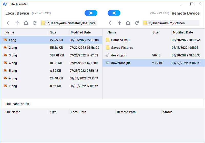
Task: Go up one folder on local device
Action: [x=17, y=23]
